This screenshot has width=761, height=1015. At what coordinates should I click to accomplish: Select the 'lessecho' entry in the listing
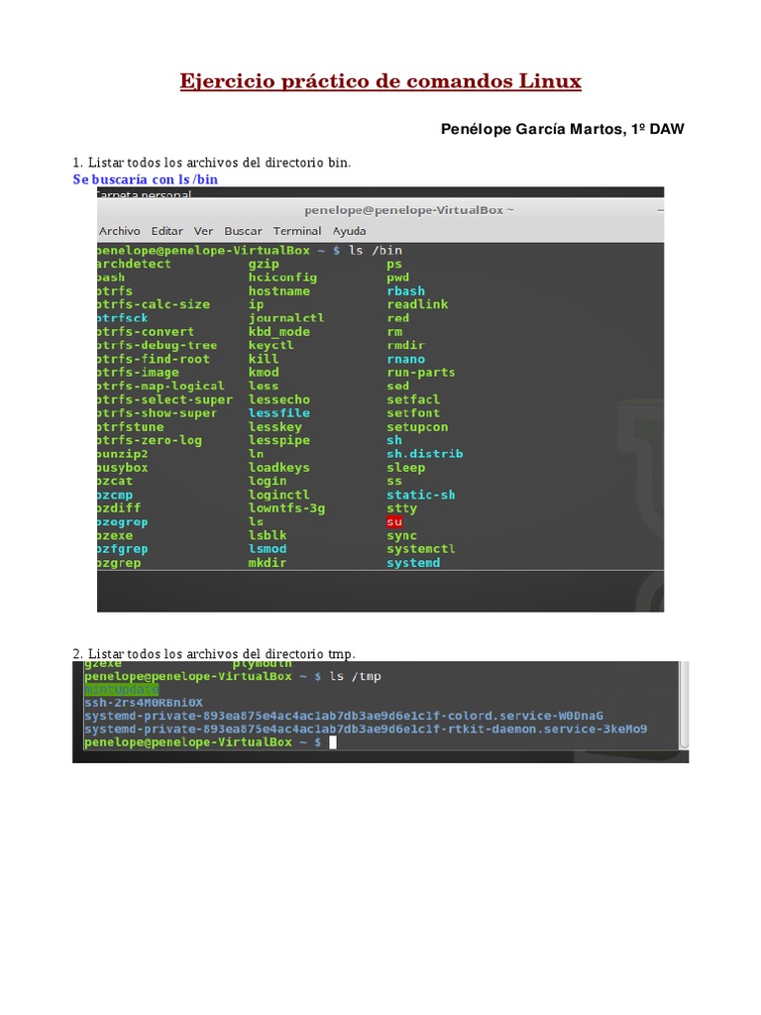278,400
